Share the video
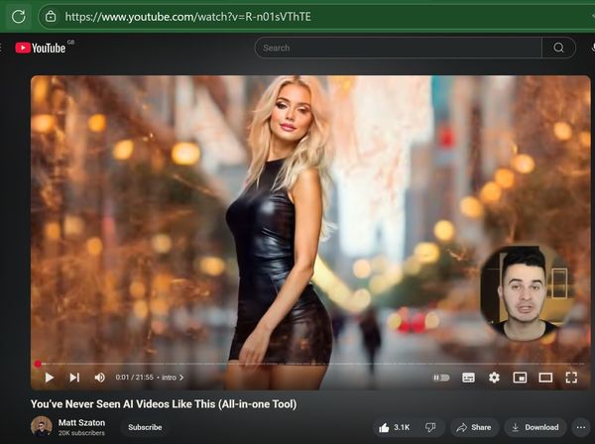This screenshot has height=444, width=595. (x=474, y=427)
